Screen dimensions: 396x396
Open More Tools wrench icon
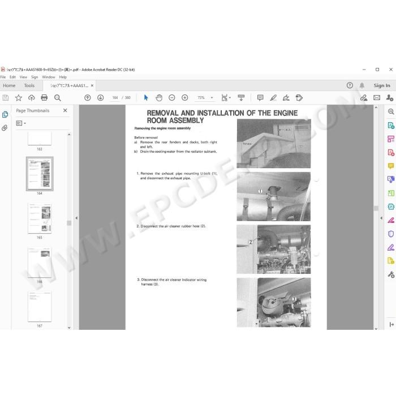click(391, 274)
